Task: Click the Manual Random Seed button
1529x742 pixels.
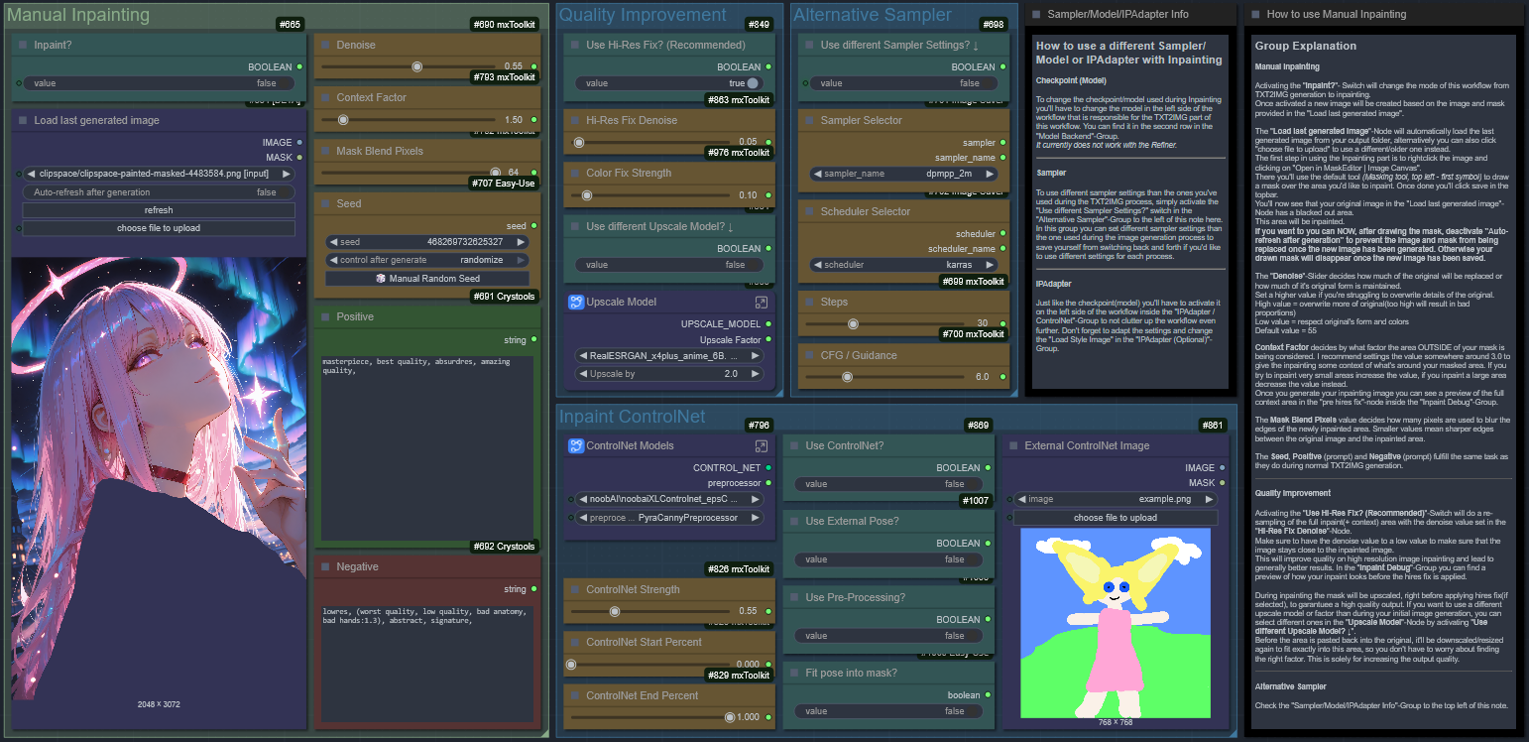Action: [x=427, y=279]
